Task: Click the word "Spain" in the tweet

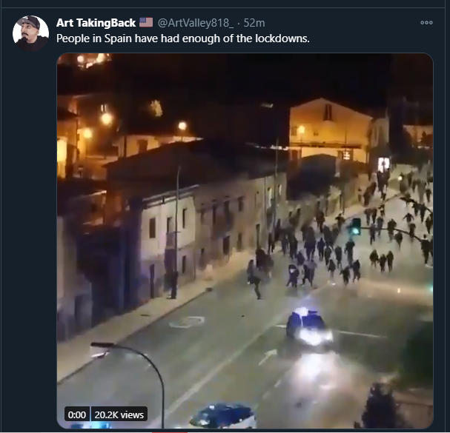Action: point(118,38)
